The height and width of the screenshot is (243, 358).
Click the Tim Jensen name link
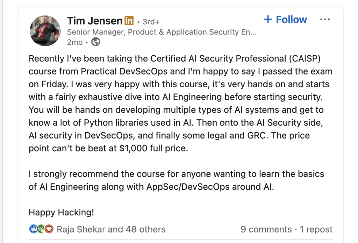[x=95, y=21]
